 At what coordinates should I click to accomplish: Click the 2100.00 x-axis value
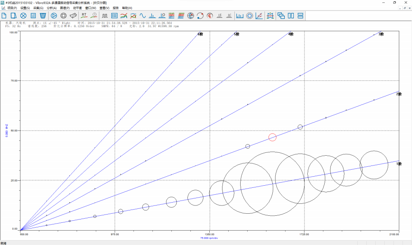point(394,234)
